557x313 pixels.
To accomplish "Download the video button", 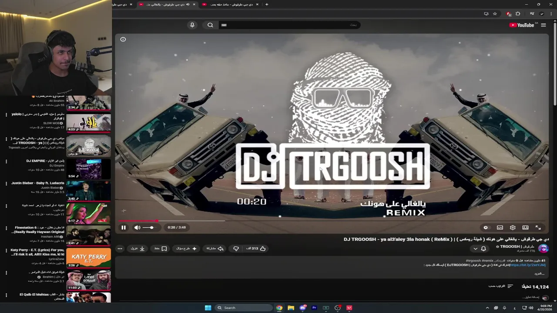I will pos(138,249).
